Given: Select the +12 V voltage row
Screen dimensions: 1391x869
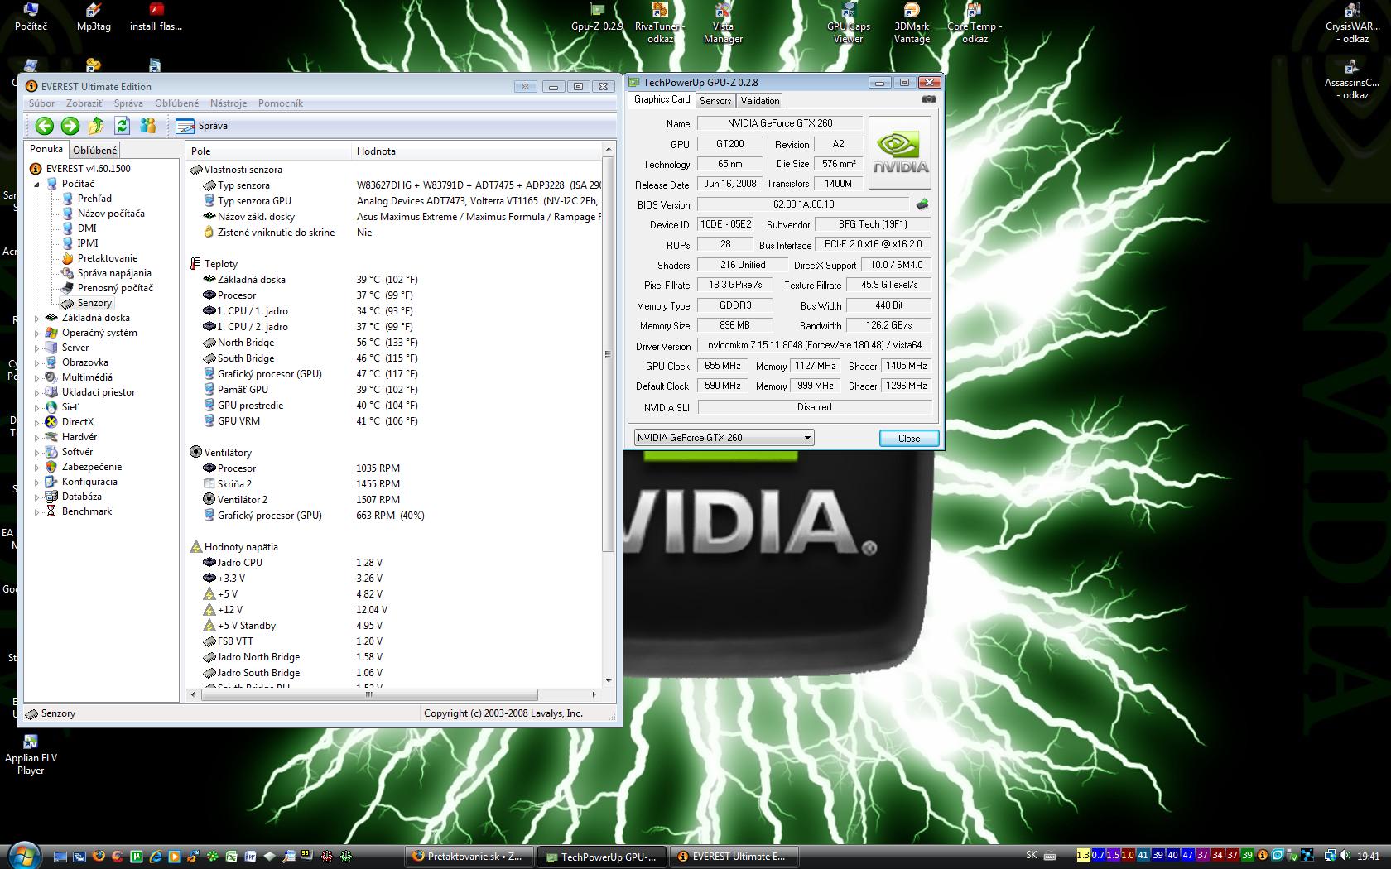Looking at the screenshot, I should pyautogui.click(x=394, y=610).
